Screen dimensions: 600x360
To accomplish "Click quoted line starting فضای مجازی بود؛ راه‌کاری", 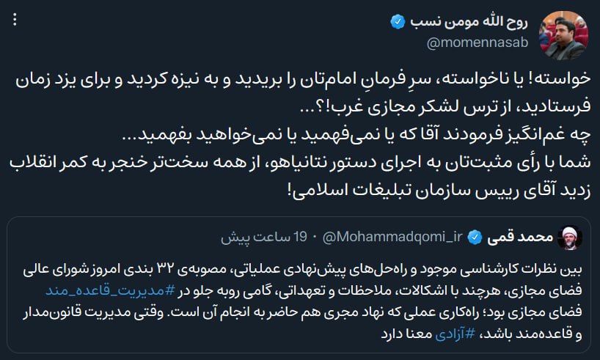I will coord(304,312).
